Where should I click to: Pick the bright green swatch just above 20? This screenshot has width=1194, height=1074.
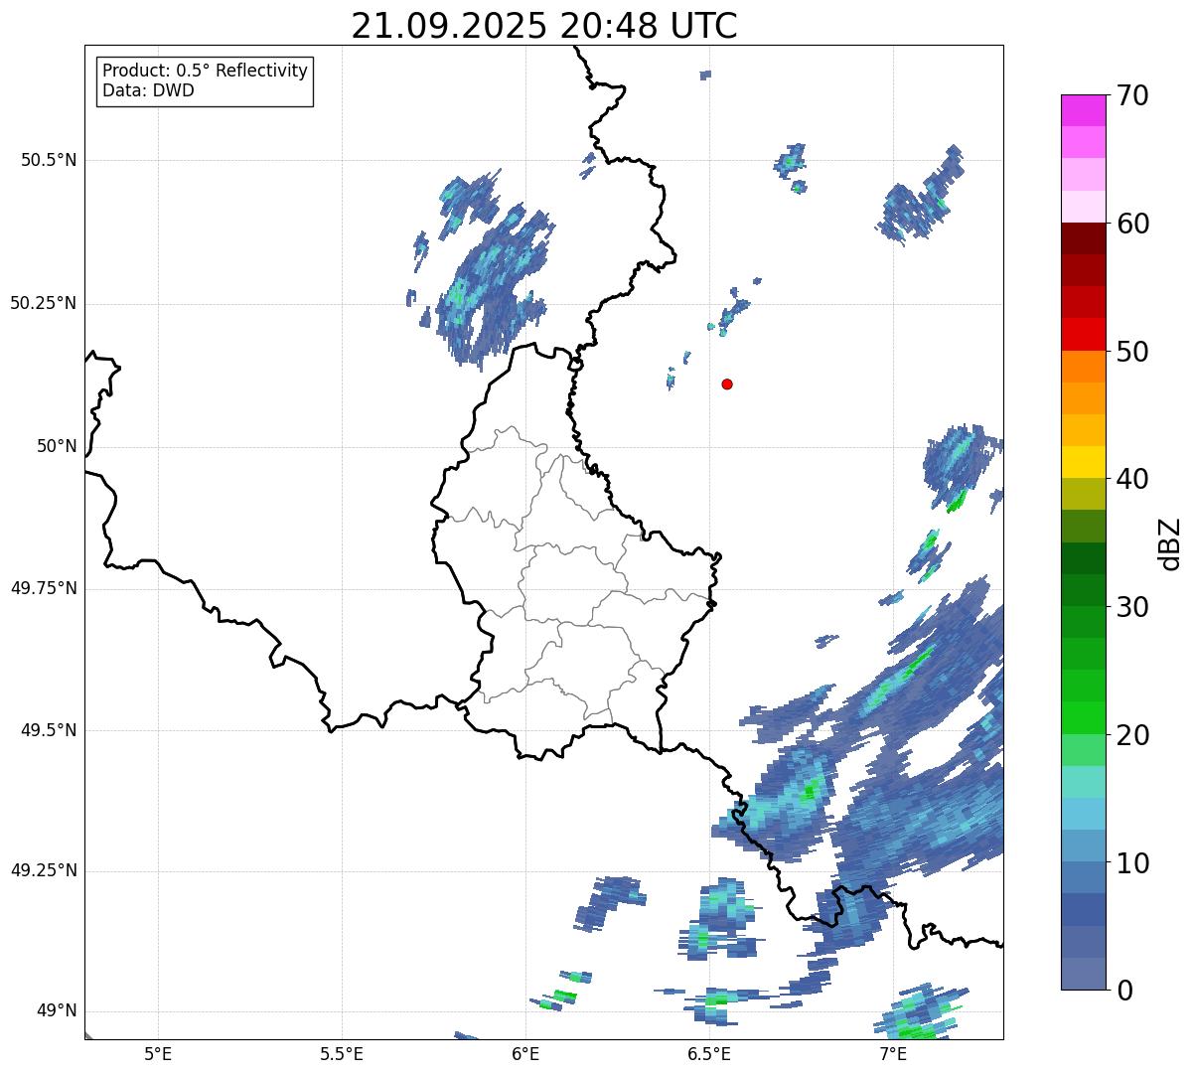[x=1083, y=718]
